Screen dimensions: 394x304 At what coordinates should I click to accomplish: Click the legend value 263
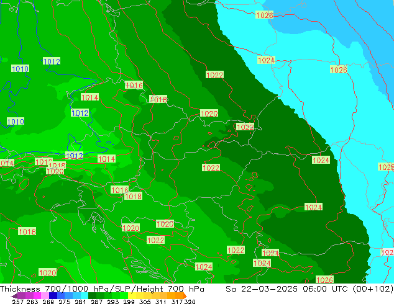[32, 302]
